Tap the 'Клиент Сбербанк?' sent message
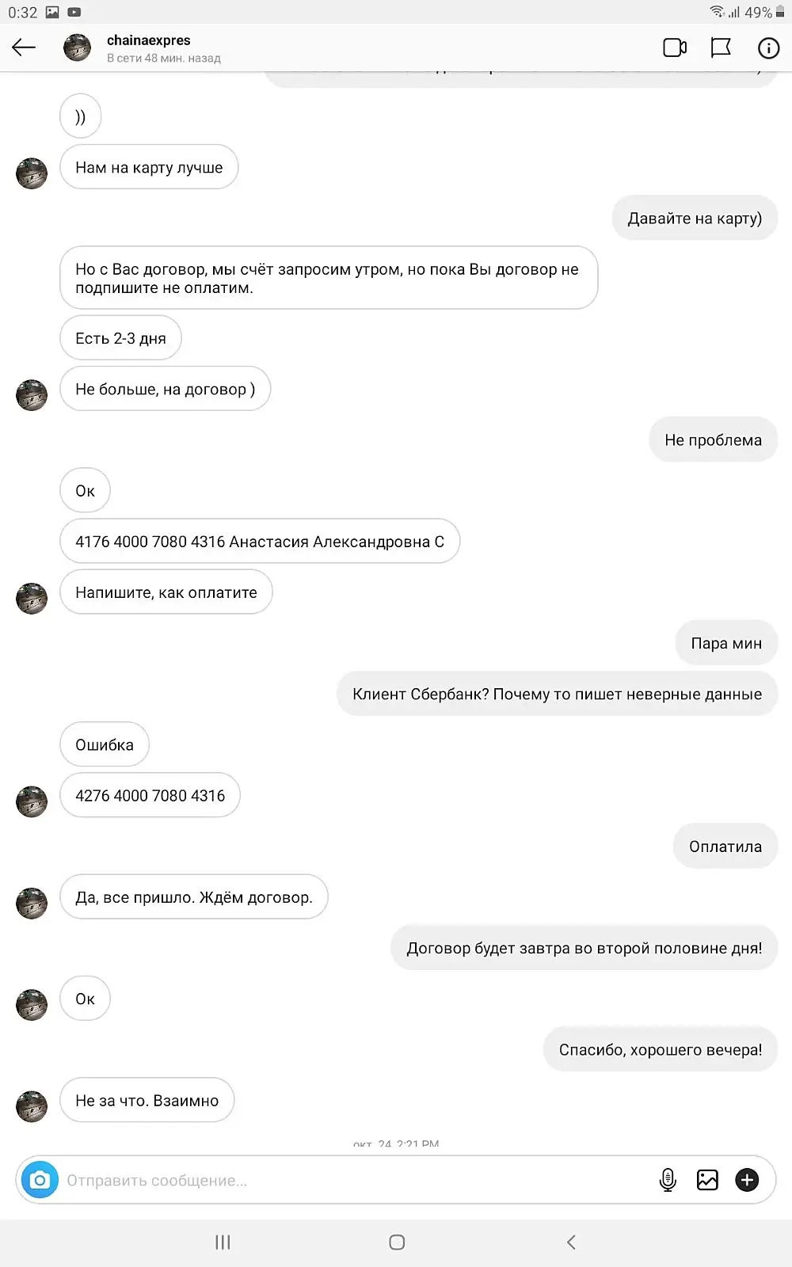Viewport: 792px width, 1267px height. pos(558,694)
